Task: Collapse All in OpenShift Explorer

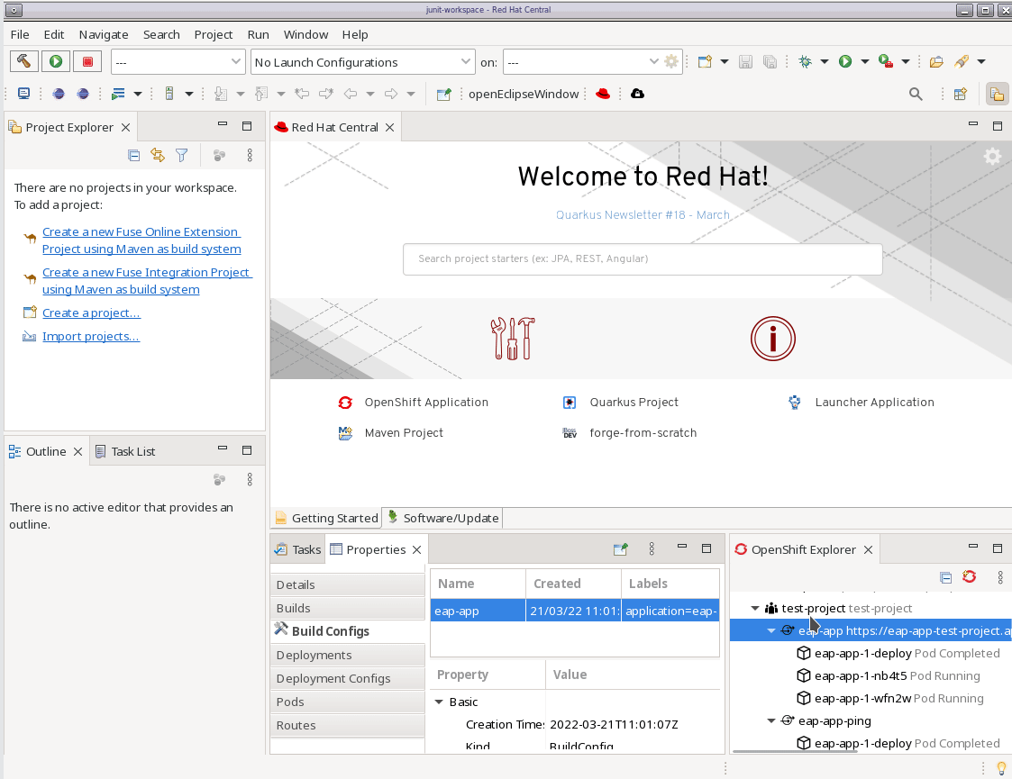Action: 945,577
